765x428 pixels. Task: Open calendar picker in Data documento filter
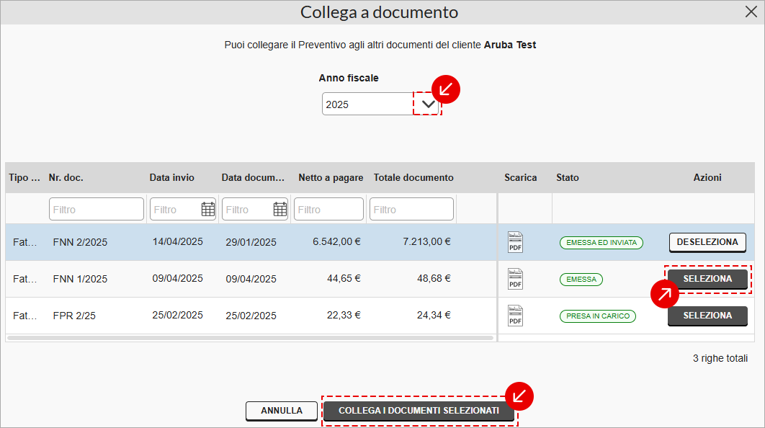point(280,210)
